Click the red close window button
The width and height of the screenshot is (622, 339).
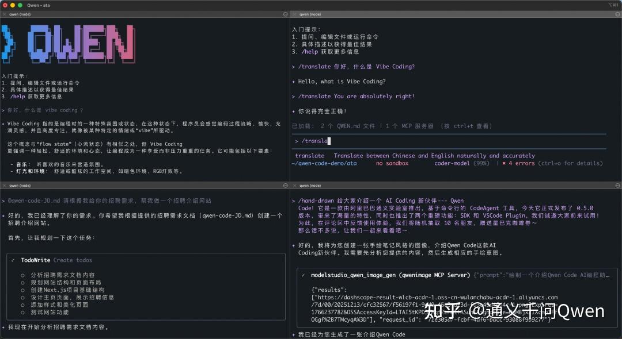pyautogui.click(x=5, y=5)
